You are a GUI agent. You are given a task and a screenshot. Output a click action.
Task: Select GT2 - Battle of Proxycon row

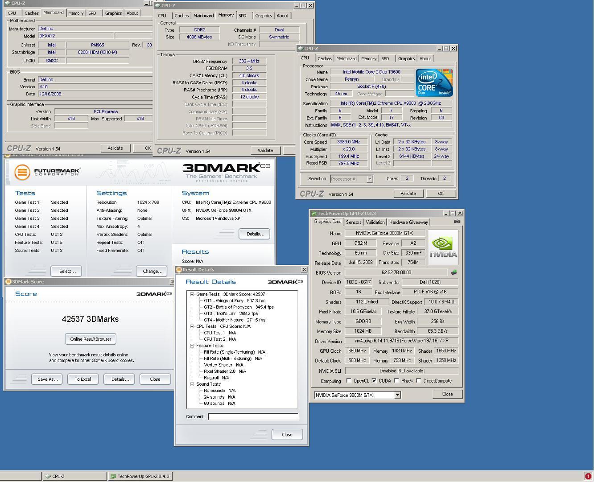[239, 307]
